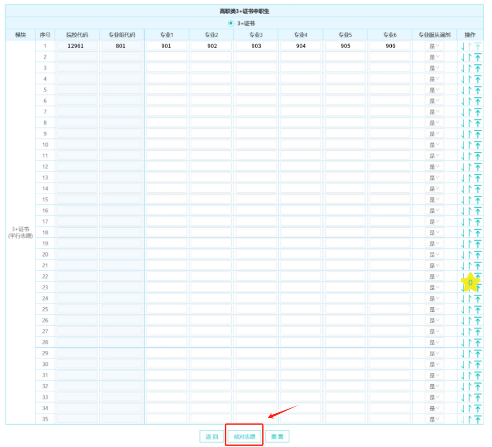Move row 2 down one position
Screen dimensions: 492x447
coord(463,57)
